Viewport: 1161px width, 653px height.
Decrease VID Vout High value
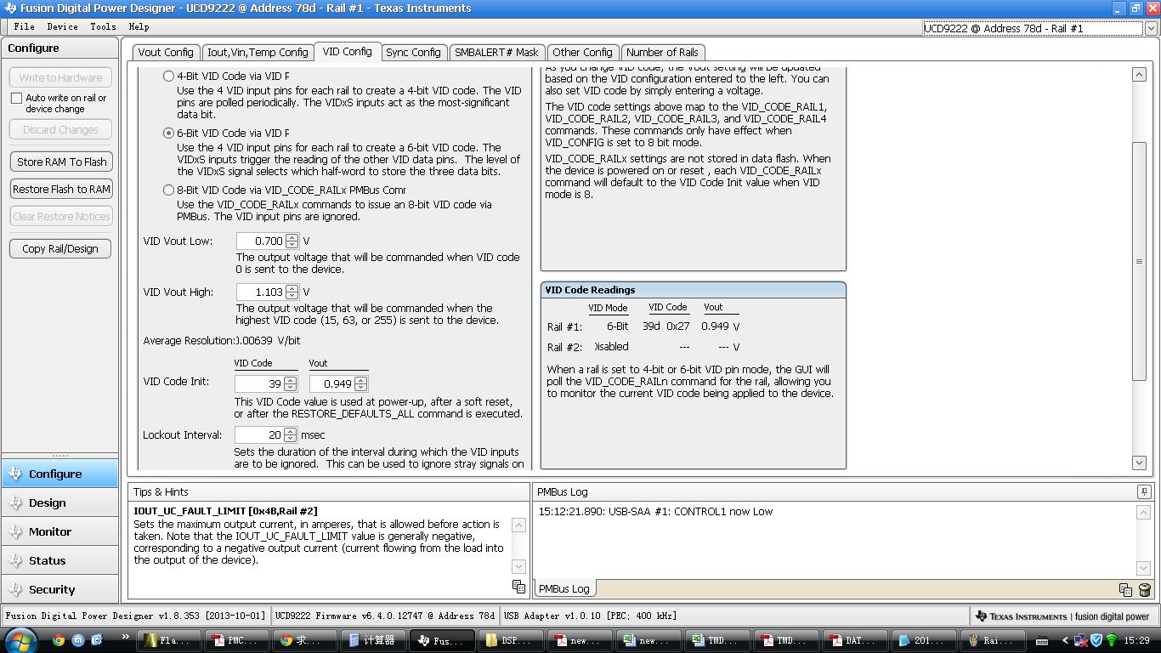click(292, 296)
